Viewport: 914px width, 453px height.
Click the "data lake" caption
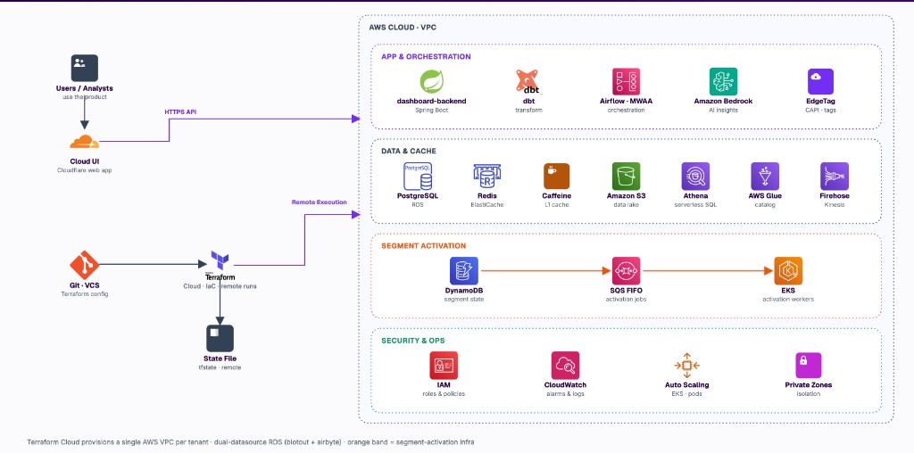click(x=626, y=205)
